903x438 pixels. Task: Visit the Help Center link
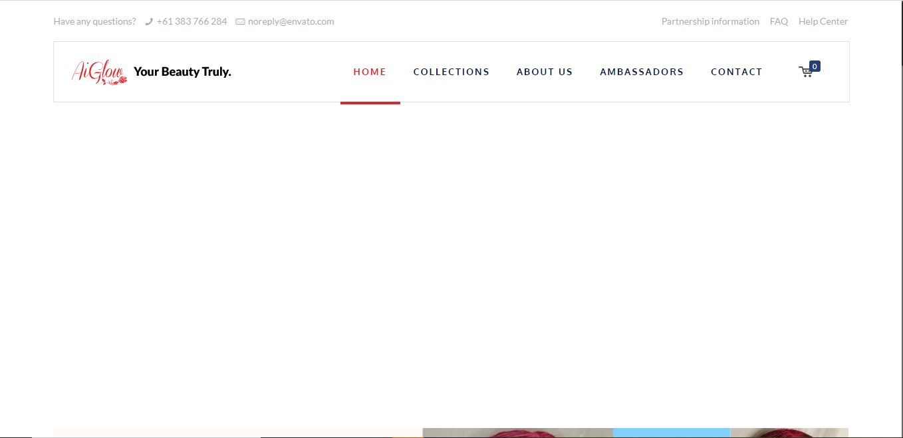(x=823, y=21)
